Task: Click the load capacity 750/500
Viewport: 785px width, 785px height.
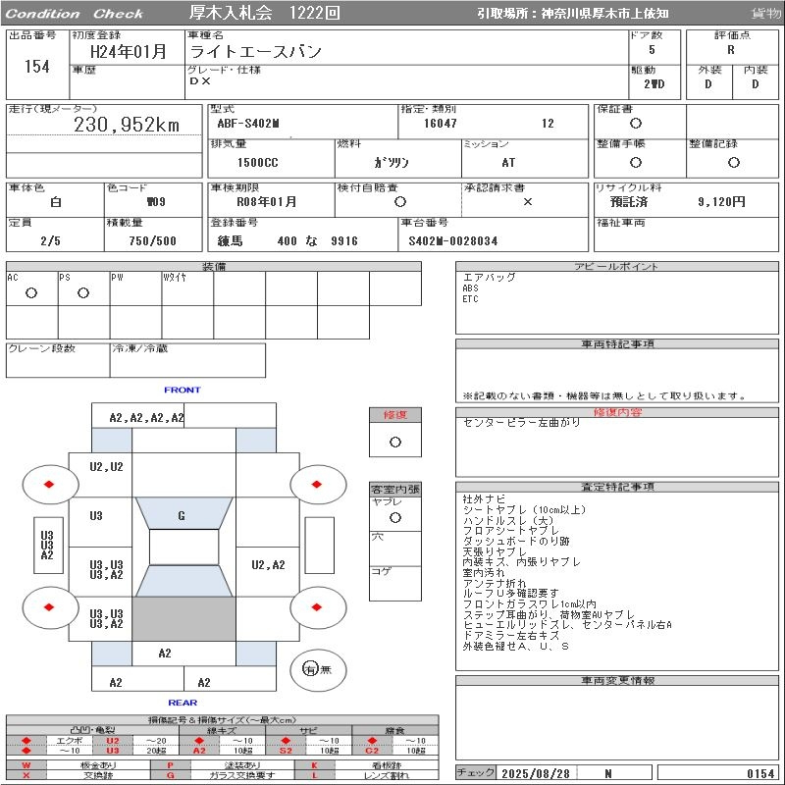Action: pyautogui.click(x=152, y=240)
